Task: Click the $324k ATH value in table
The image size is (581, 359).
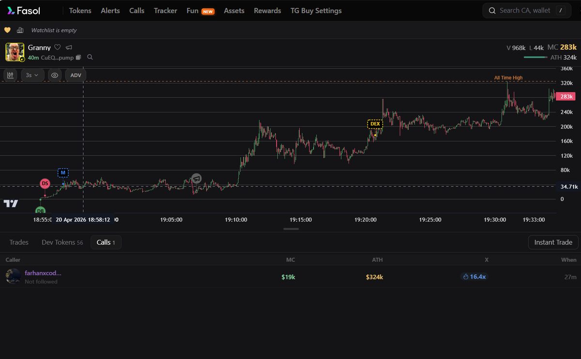Action: 374,277
